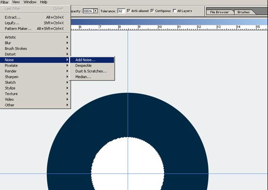Open the Filter menu
The width and height of the screenshot is (268, 190).
pos(4,2)
